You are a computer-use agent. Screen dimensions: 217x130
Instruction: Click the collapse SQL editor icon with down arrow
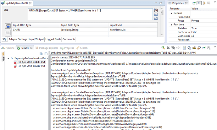156,14
